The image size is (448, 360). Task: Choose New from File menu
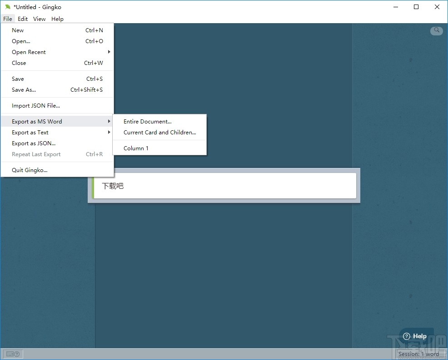pos(57,30)
